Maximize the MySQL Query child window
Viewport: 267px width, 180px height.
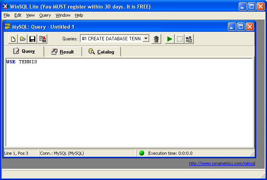(x=241, y=27)
